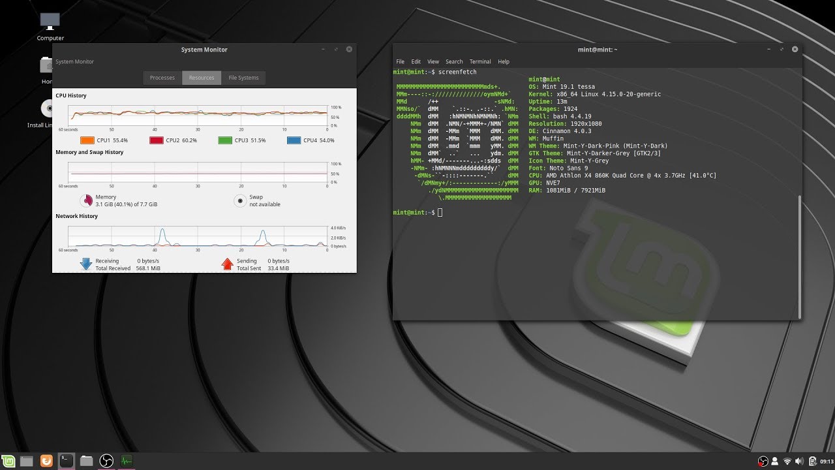Click the 'Network History' heading
Viewport: 835px width, 470px height.
(x=77, y=216)
